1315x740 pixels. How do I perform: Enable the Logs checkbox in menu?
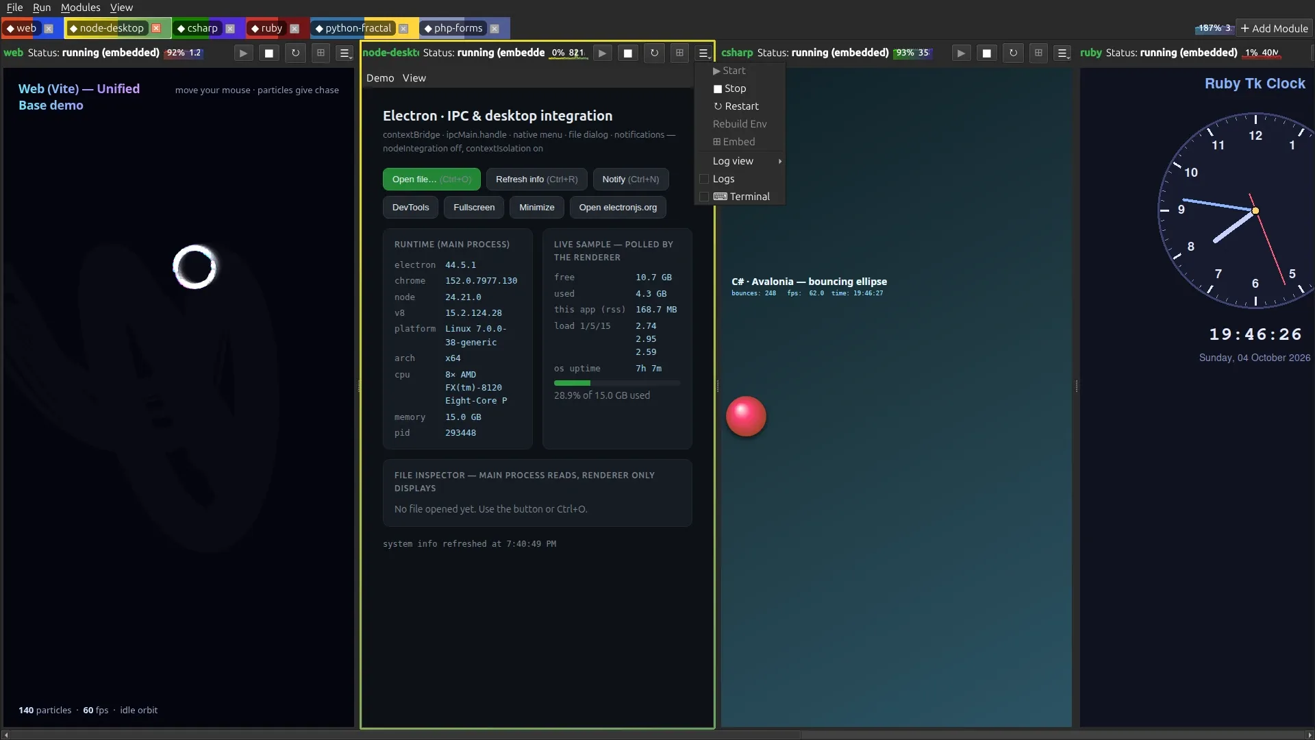(703, 179)
